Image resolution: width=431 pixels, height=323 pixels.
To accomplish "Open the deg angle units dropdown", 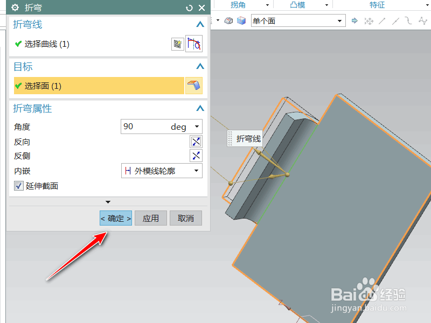I will pyautogui.click(x=197, y=127).
